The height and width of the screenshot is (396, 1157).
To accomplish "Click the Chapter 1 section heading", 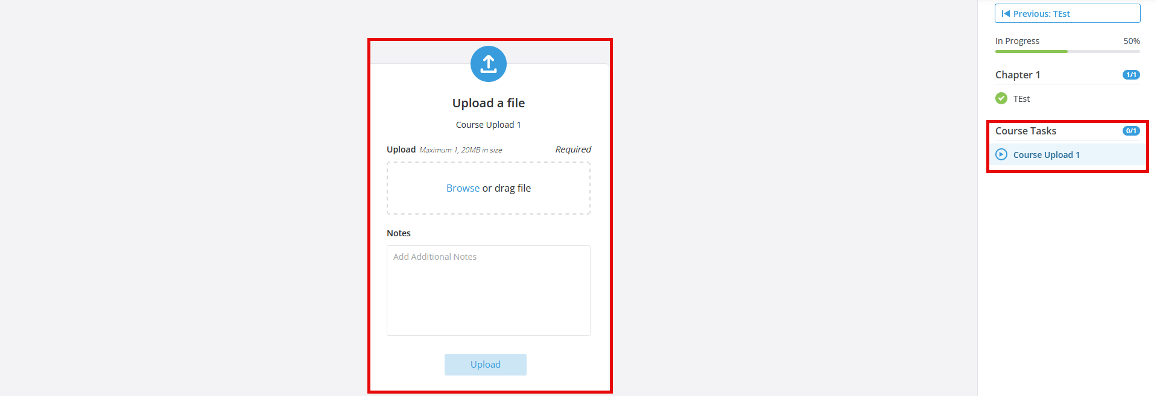I will [x=1018, y=75].
